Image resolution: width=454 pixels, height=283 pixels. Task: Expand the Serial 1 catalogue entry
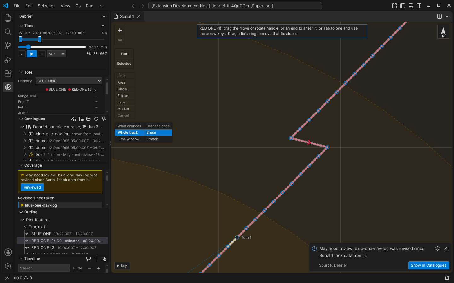[25, 155]
